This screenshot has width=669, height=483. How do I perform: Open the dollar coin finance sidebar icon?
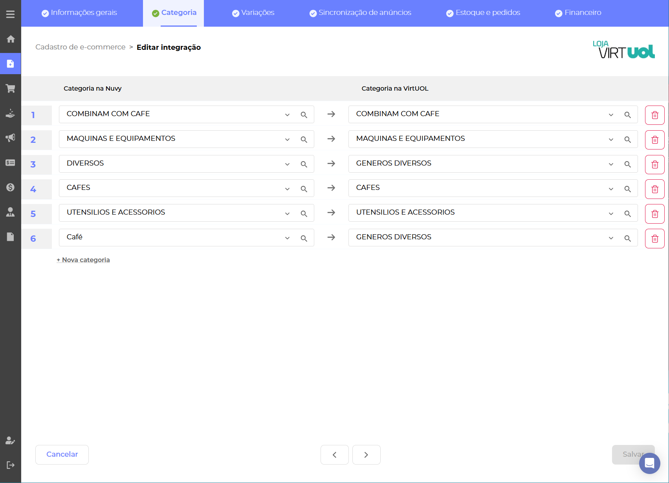[11, 187]
